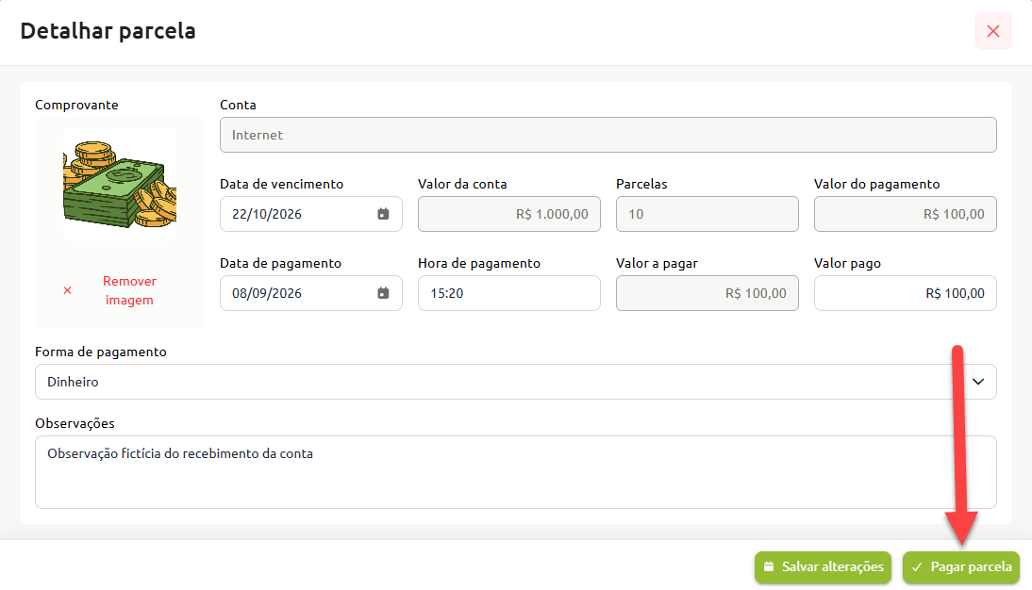Image resolution: width=1032 pixels, height=590 pixels.
Task: Open the Forma de pagamento dropdown
Action: (x=515, y=382)
